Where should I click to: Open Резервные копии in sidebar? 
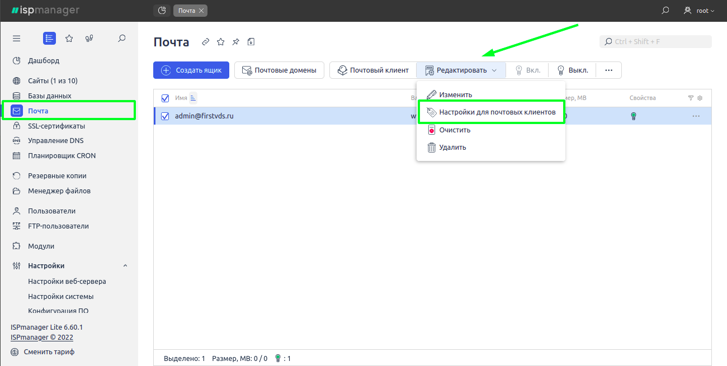[x=57, y=175]
